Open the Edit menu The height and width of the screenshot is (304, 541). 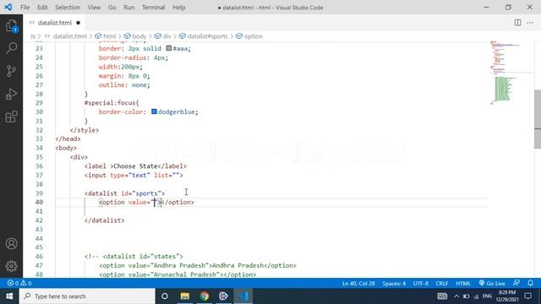[x=42, y=8]
